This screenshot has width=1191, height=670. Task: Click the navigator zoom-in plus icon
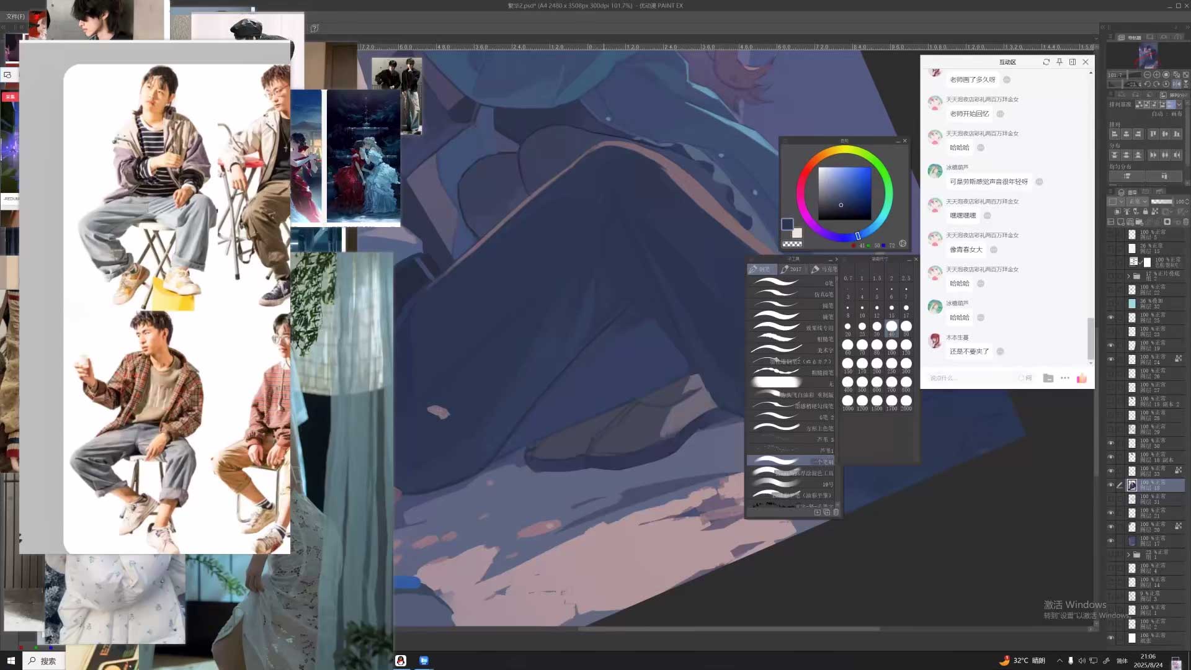[x=1156, y=74]
